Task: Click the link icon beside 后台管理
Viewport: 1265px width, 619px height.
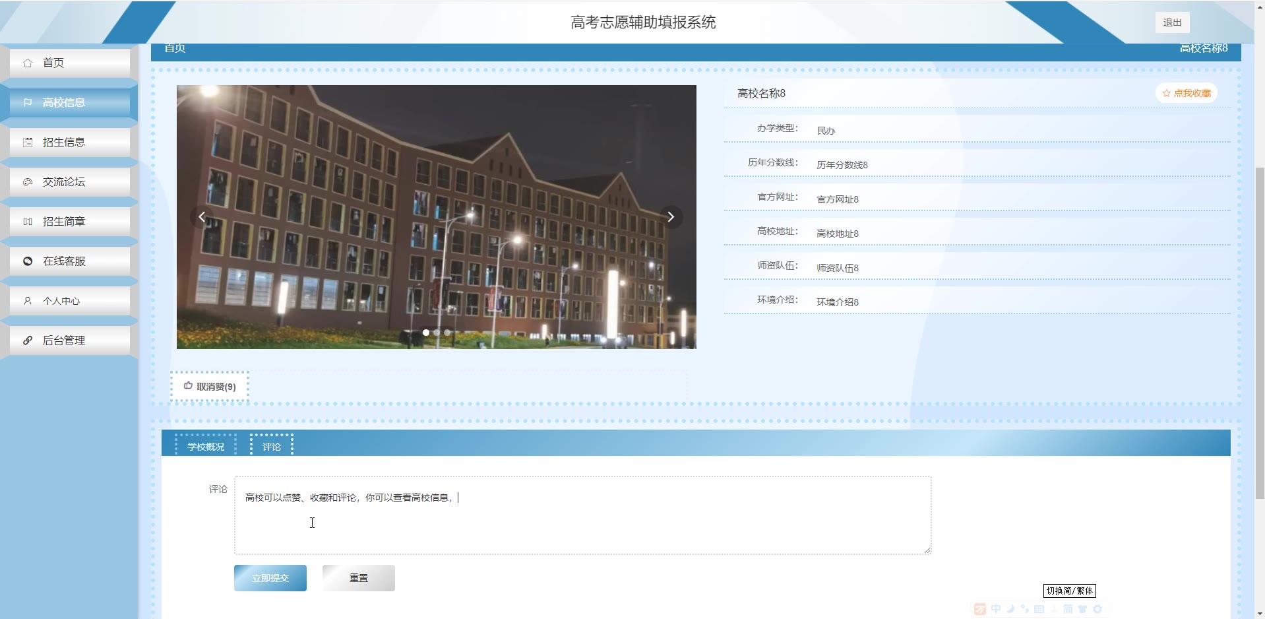Action: [28, 341]
